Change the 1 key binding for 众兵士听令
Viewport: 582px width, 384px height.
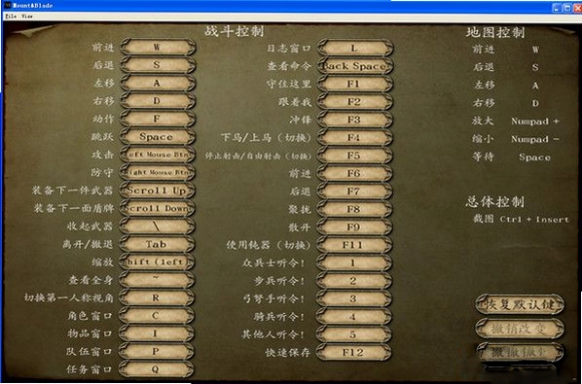(353, 262)
